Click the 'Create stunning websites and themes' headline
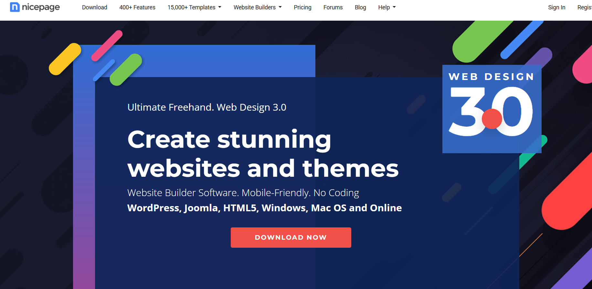Viewport: 592px width, 289px height. [263, 154]
